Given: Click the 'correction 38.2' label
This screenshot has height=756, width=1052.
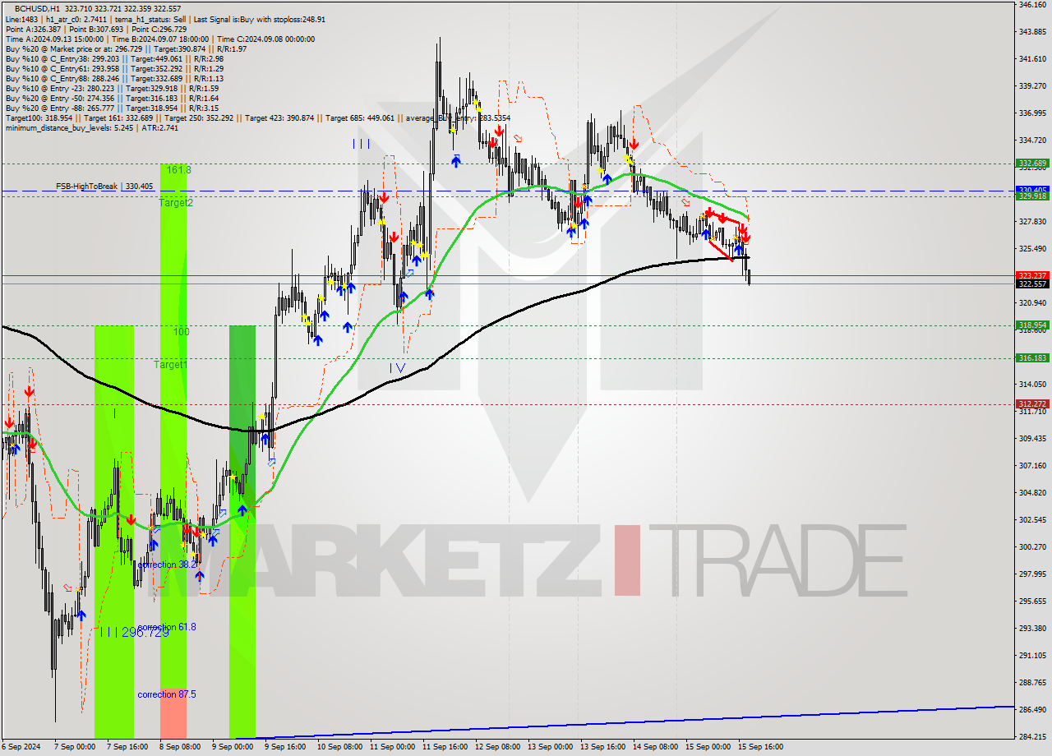Looking at the screenshot, I should click(168, 565).
